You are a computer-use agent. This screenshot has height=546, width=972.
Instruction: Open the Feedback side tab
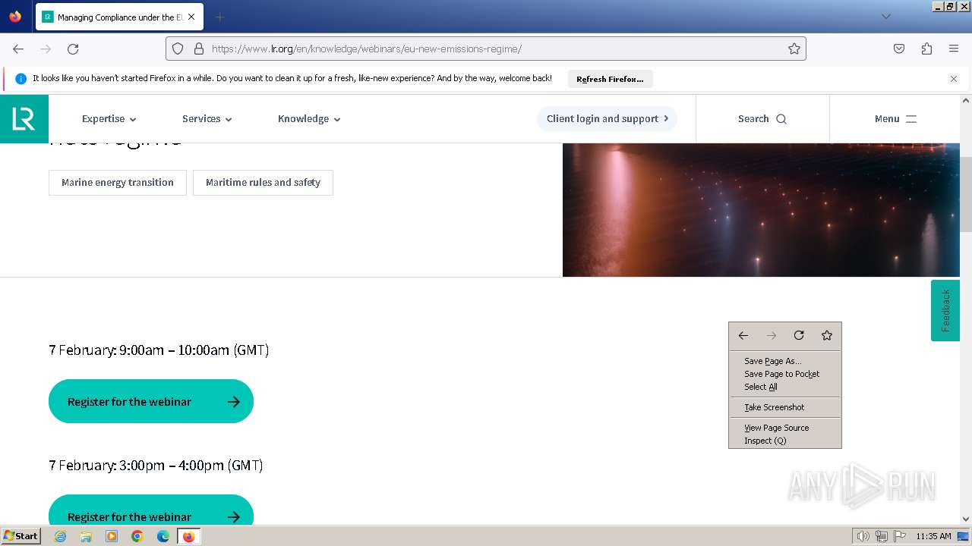(x=945, y=311)
